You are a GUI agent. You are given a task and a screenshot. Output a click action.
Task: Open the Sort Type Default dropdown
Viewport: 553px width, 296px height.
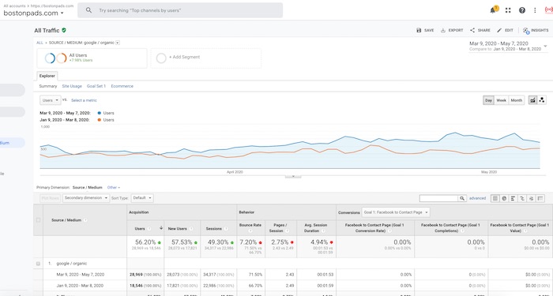click(142, 198)
